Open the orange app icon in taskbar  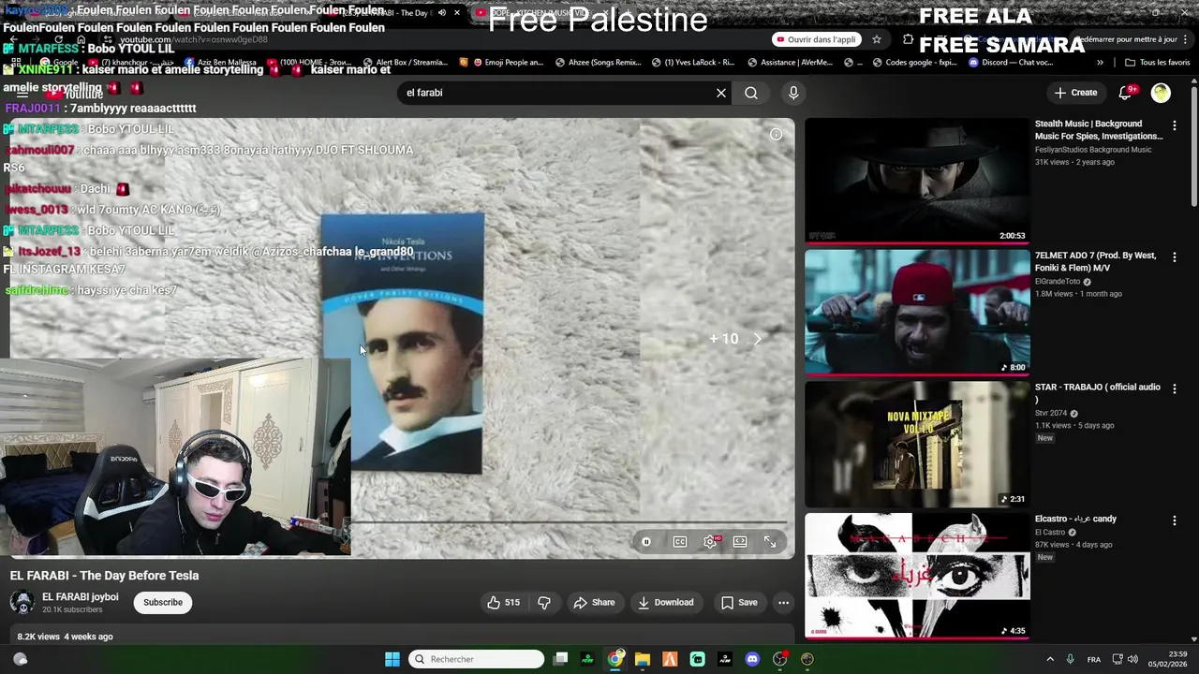670,659
